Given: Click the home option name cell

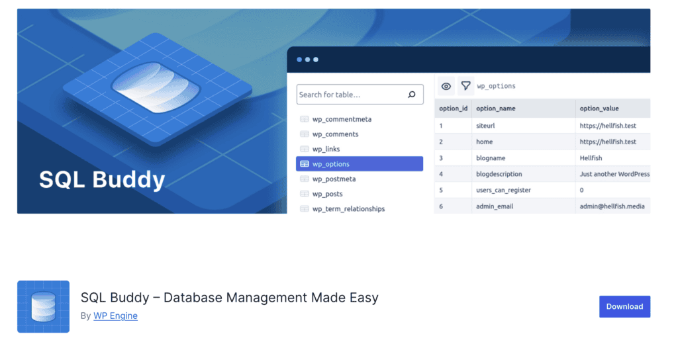Looking at the screenshot, I should click(524, 142).
